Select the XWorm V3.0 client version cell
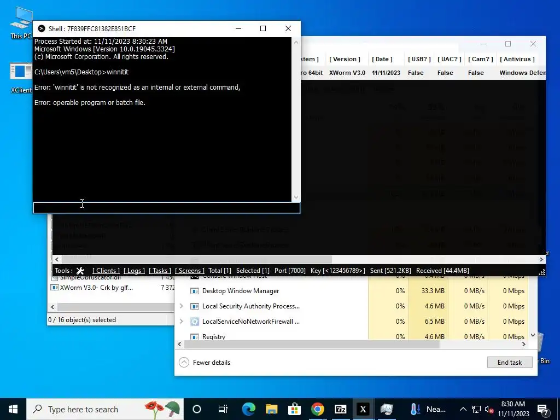Viewport: 560px width, 420px height. (x=347, y=73)
